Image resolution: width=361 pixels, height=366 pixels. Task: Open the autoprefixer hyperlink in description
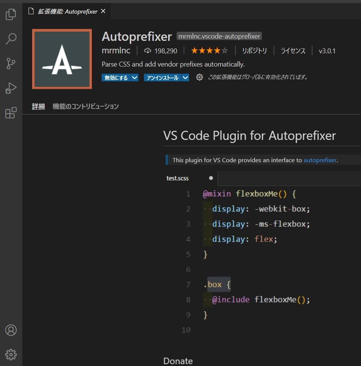tap(320, 160)
